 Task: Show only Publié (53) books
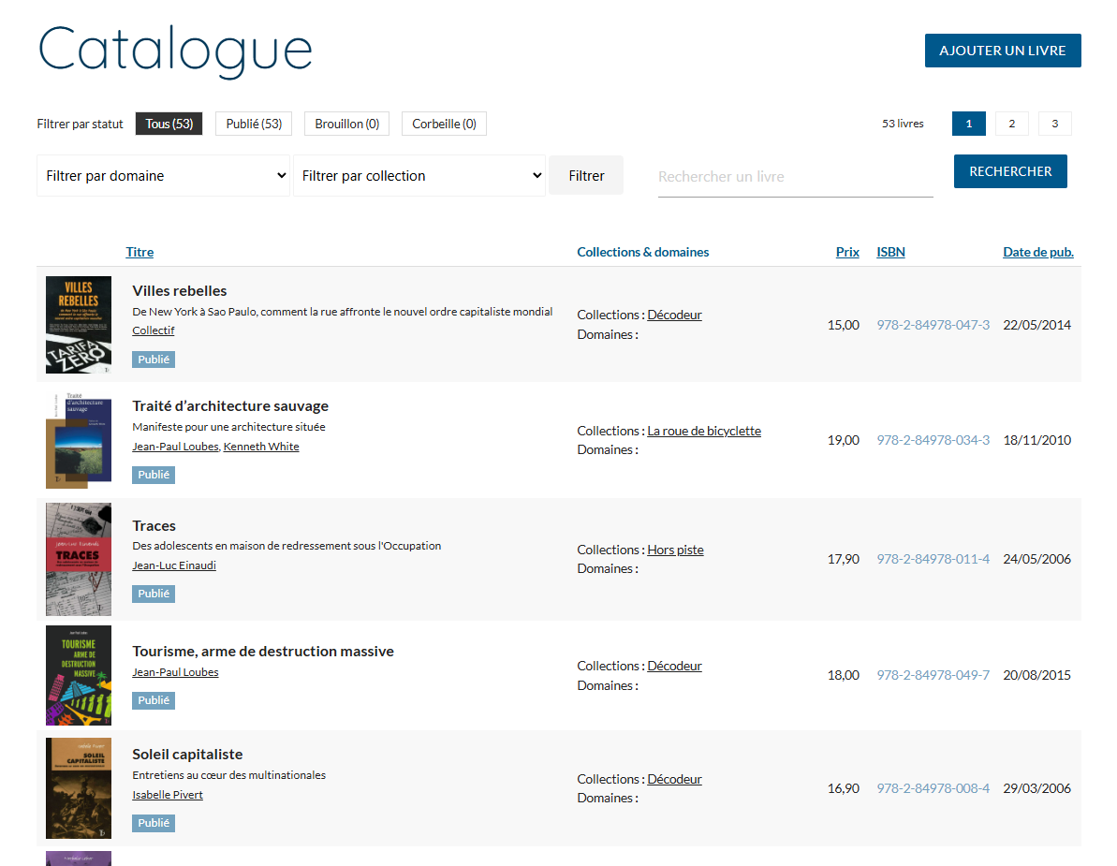click(x=254, y=124)
